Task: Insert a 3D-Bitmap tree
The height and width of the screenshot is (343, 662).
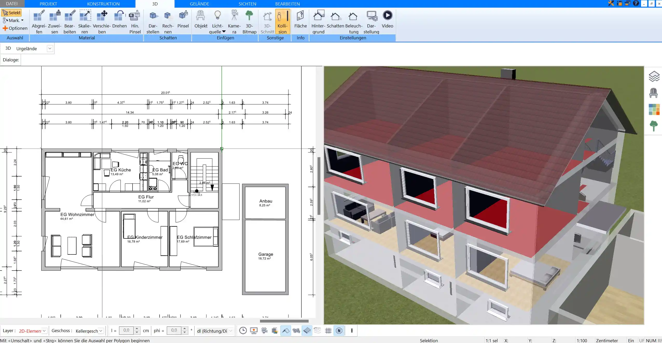Action: point(249,22)
